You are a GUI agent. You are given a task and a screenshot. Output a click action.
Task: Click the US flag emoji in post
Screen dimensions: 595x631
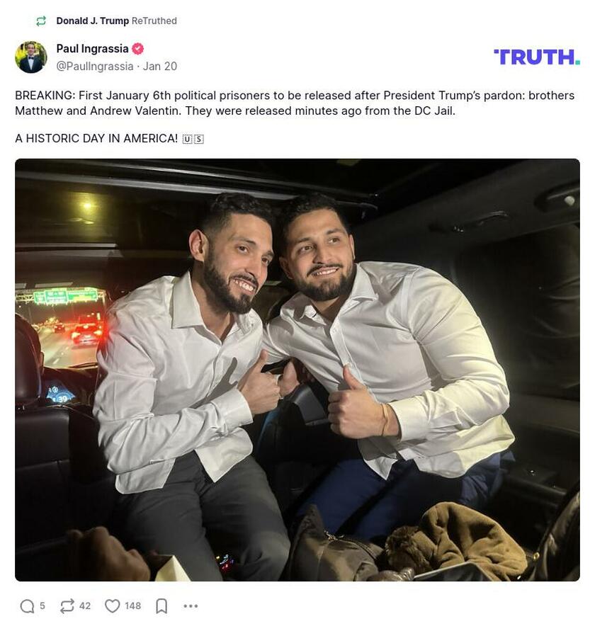(x=193, y=140)
